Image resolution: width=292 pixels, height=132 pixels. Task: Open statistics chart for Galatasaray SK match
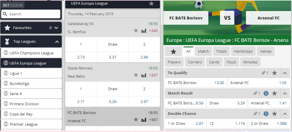(x=144, y=31)
